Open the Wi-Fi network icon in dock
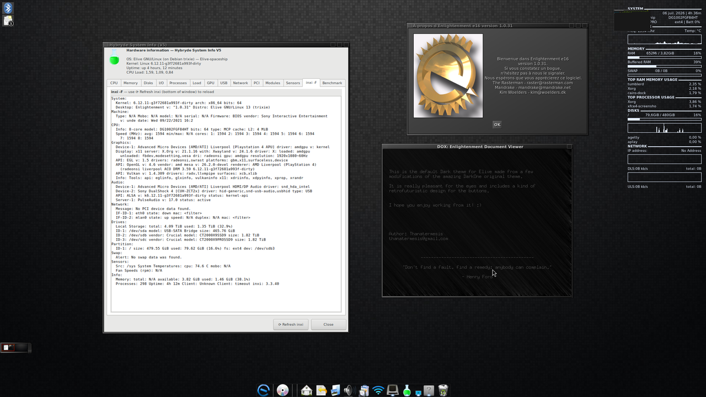 coord(378,390)
